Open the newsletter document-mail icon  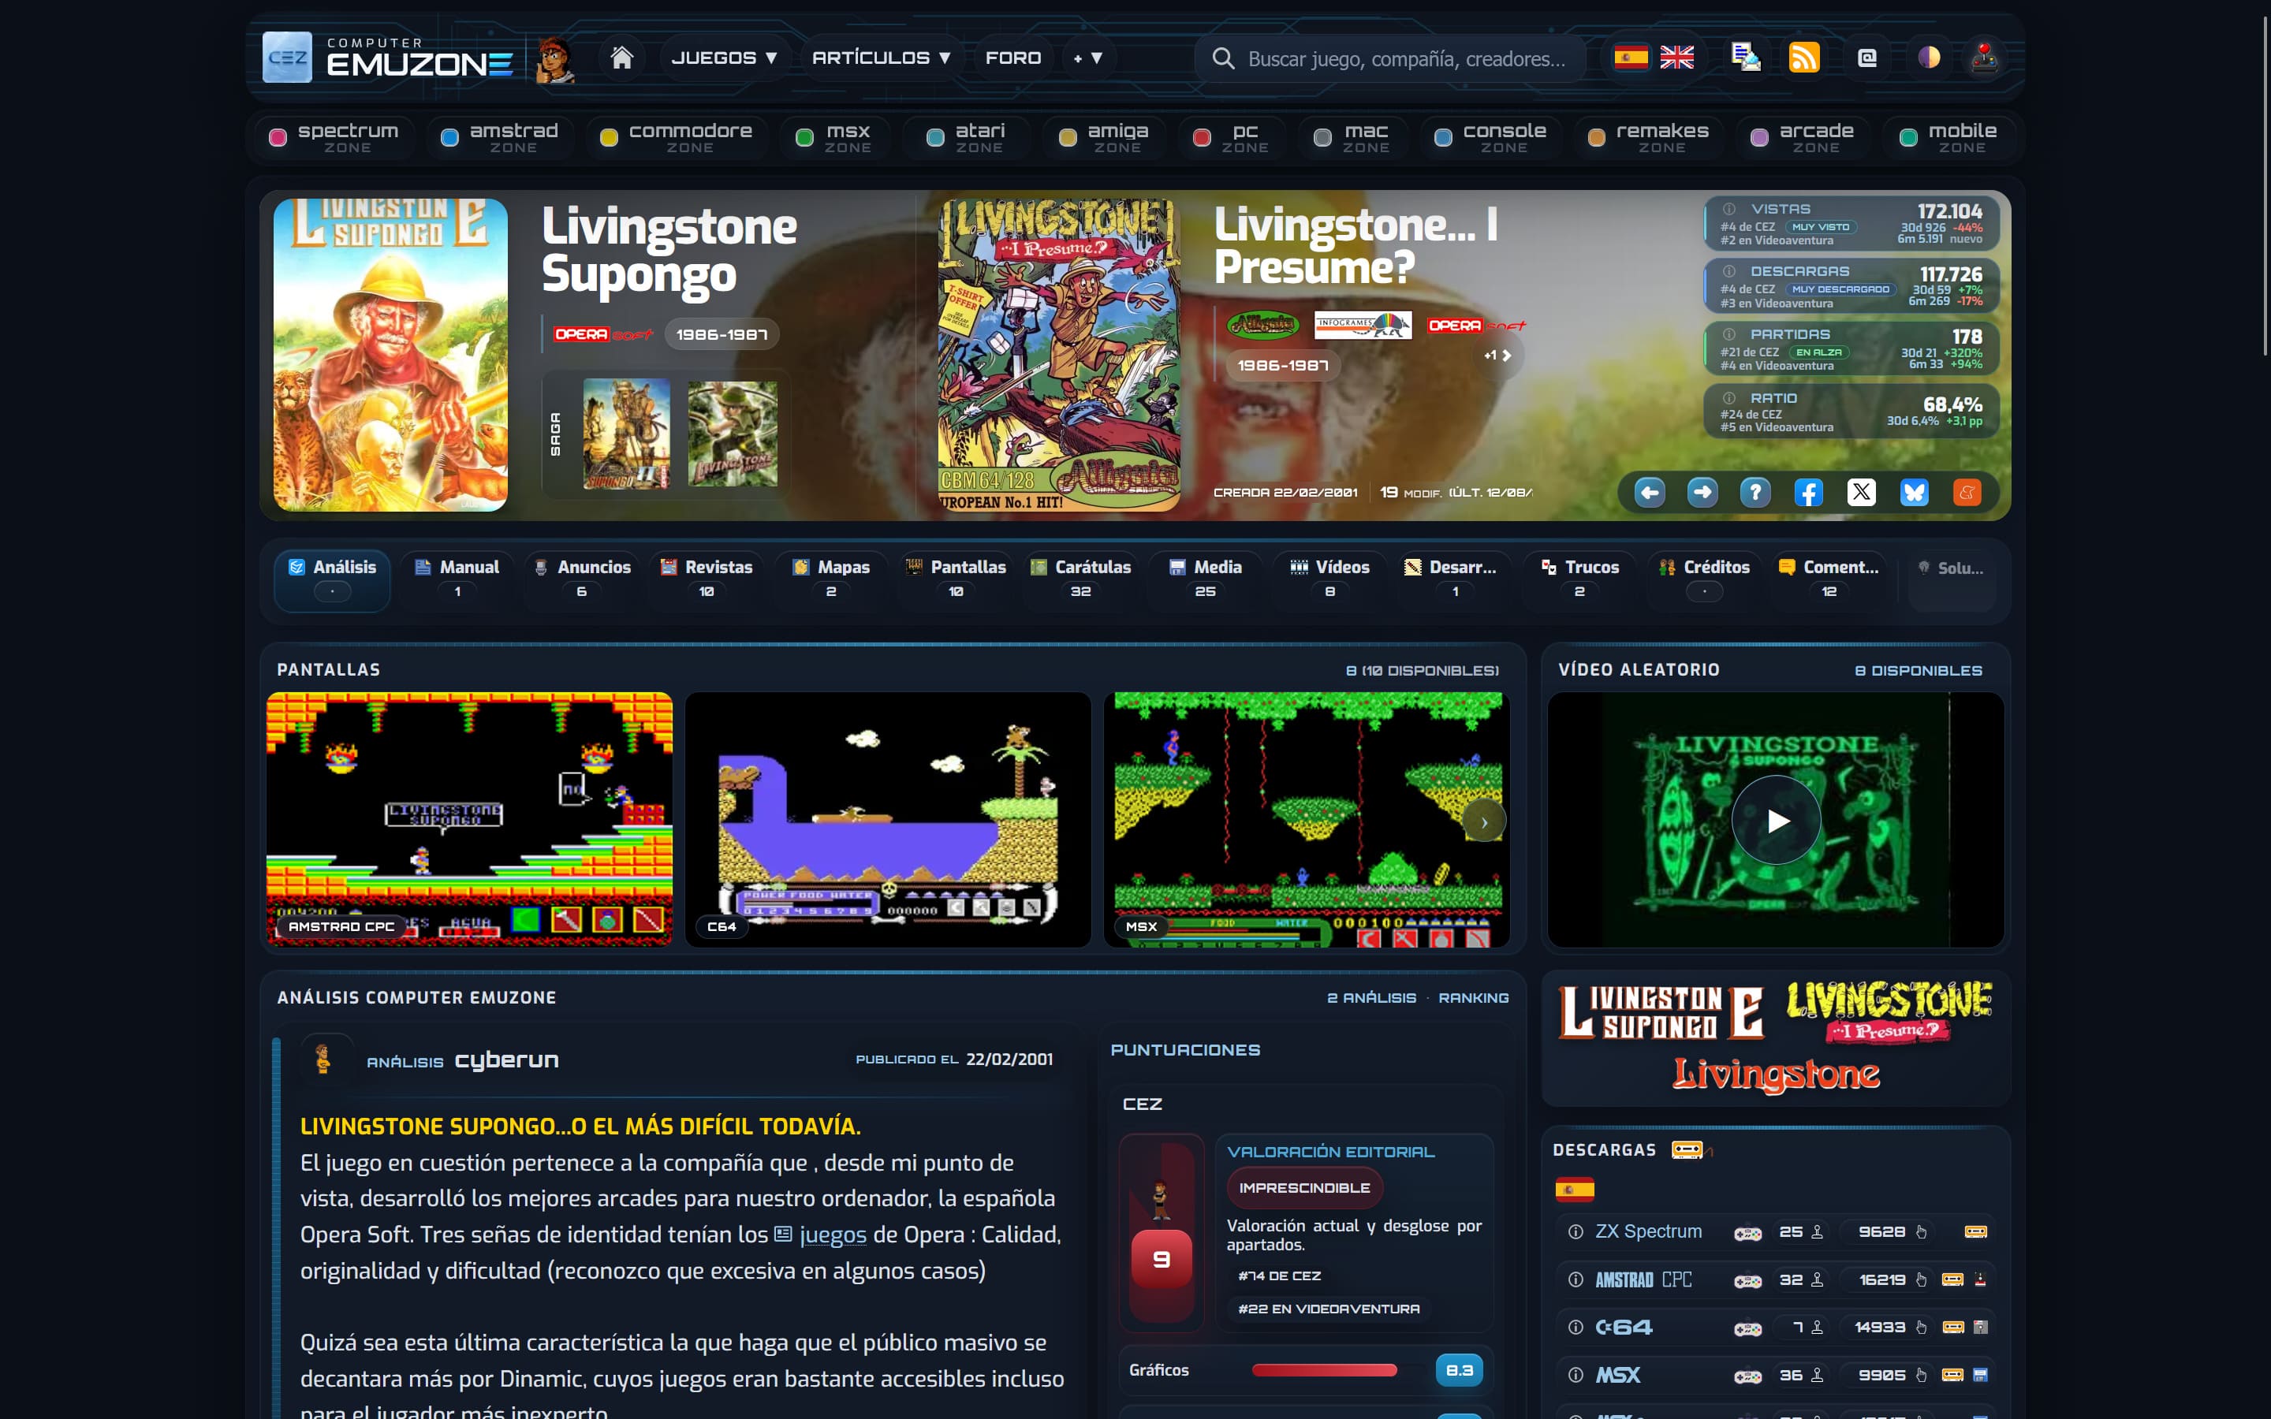pyautogui.click(x=1746, y=58)
